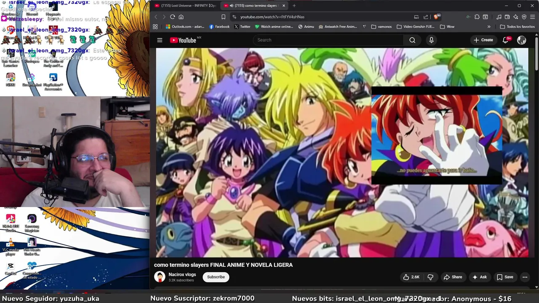Image resolution: width=539 pixels, height=303 pixels.
Task: Open the Wow bookmarks folder
Action: (447, 27)
